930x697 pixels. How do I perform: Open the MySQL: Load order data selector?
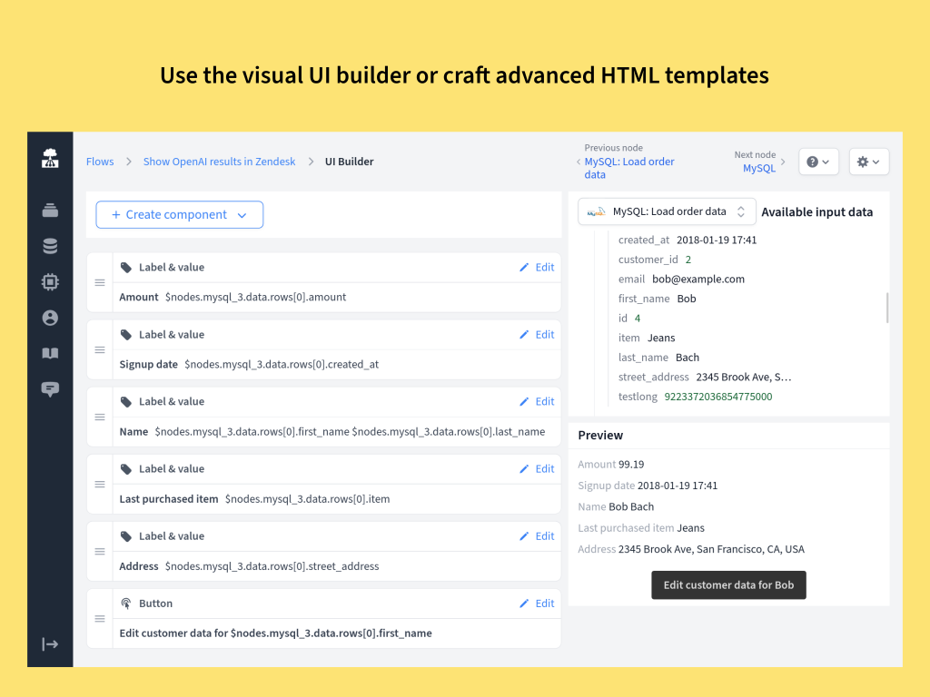pyautogui.click(x=667, y=211)
